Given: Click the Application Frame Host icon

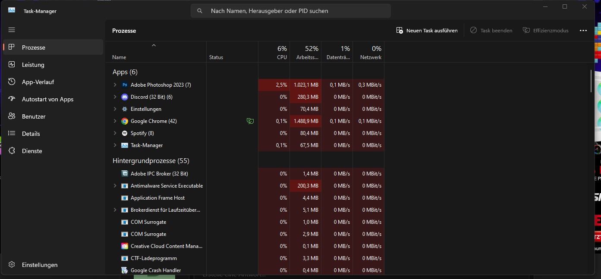Looking at the screenshot, I should coord(125,198).
